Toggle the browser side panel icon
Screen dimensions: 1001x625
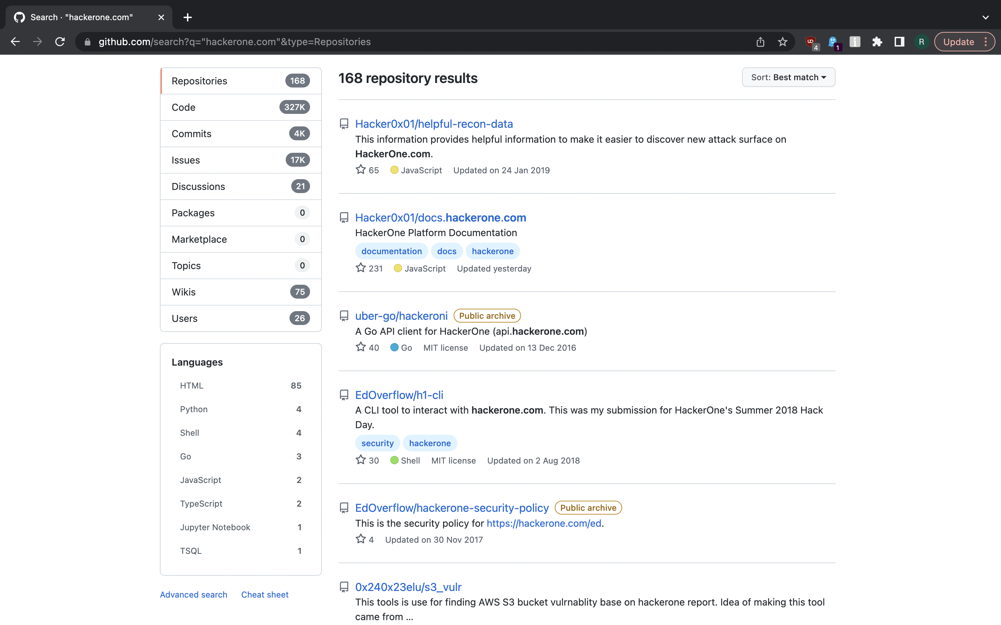pyautogui.click(x=899, y=42)
